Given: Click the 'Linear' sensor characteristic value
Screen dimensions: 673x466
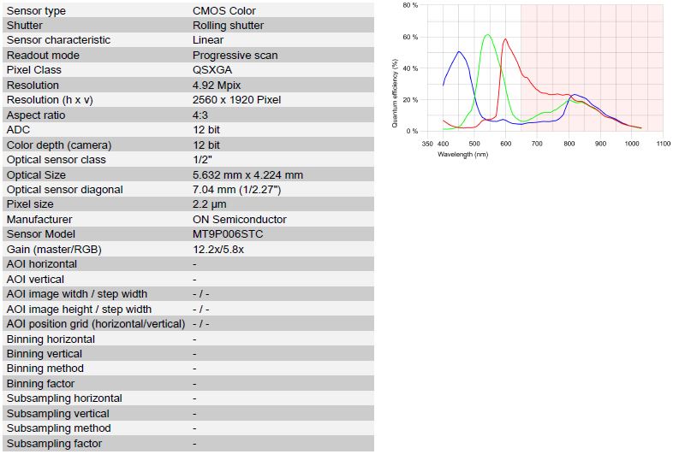Looking at the screenshot, I should pos(208,40).
